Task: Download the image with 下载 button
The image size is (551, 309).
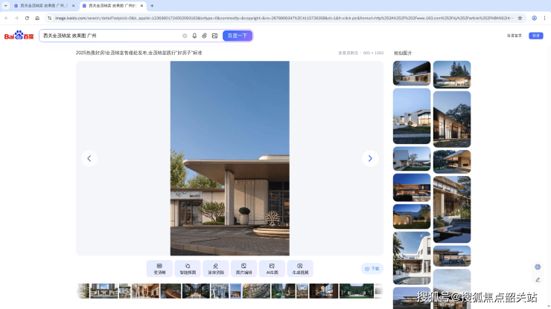Action: 372,269
